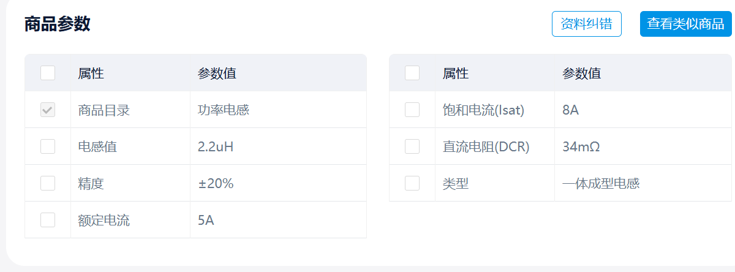Image resolution: width=735 pixels, height=272 pixels.
Task: Check the 电感值 row checkbox
Action: point(48,146)
